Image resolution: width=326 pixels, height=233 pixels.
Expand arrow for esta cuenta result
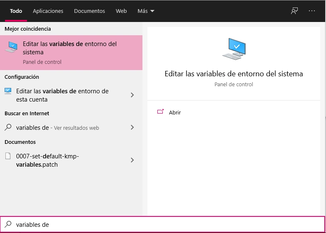click(x=132, y=95)
